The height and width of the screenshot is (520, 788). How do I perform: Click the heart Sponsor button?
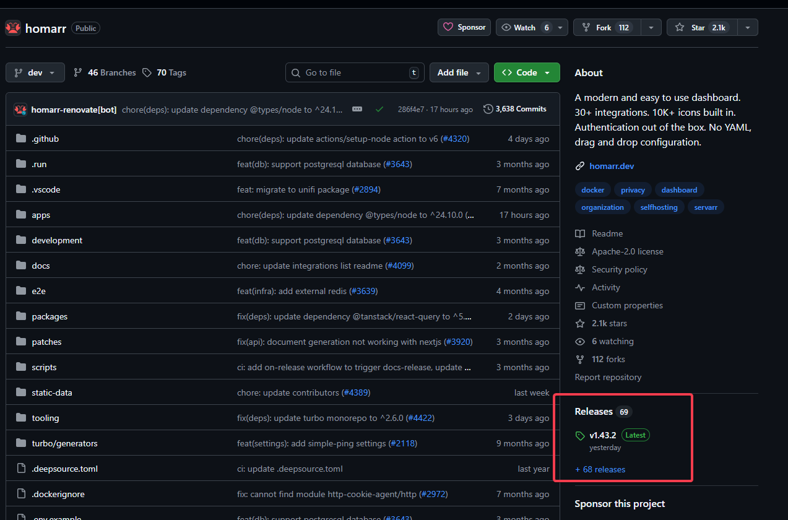point(464,27)
